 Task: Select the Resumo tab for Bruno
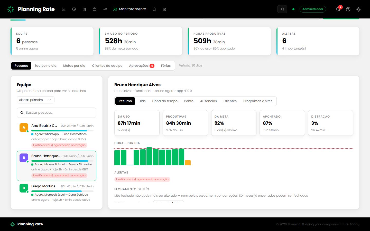(125, 101)
